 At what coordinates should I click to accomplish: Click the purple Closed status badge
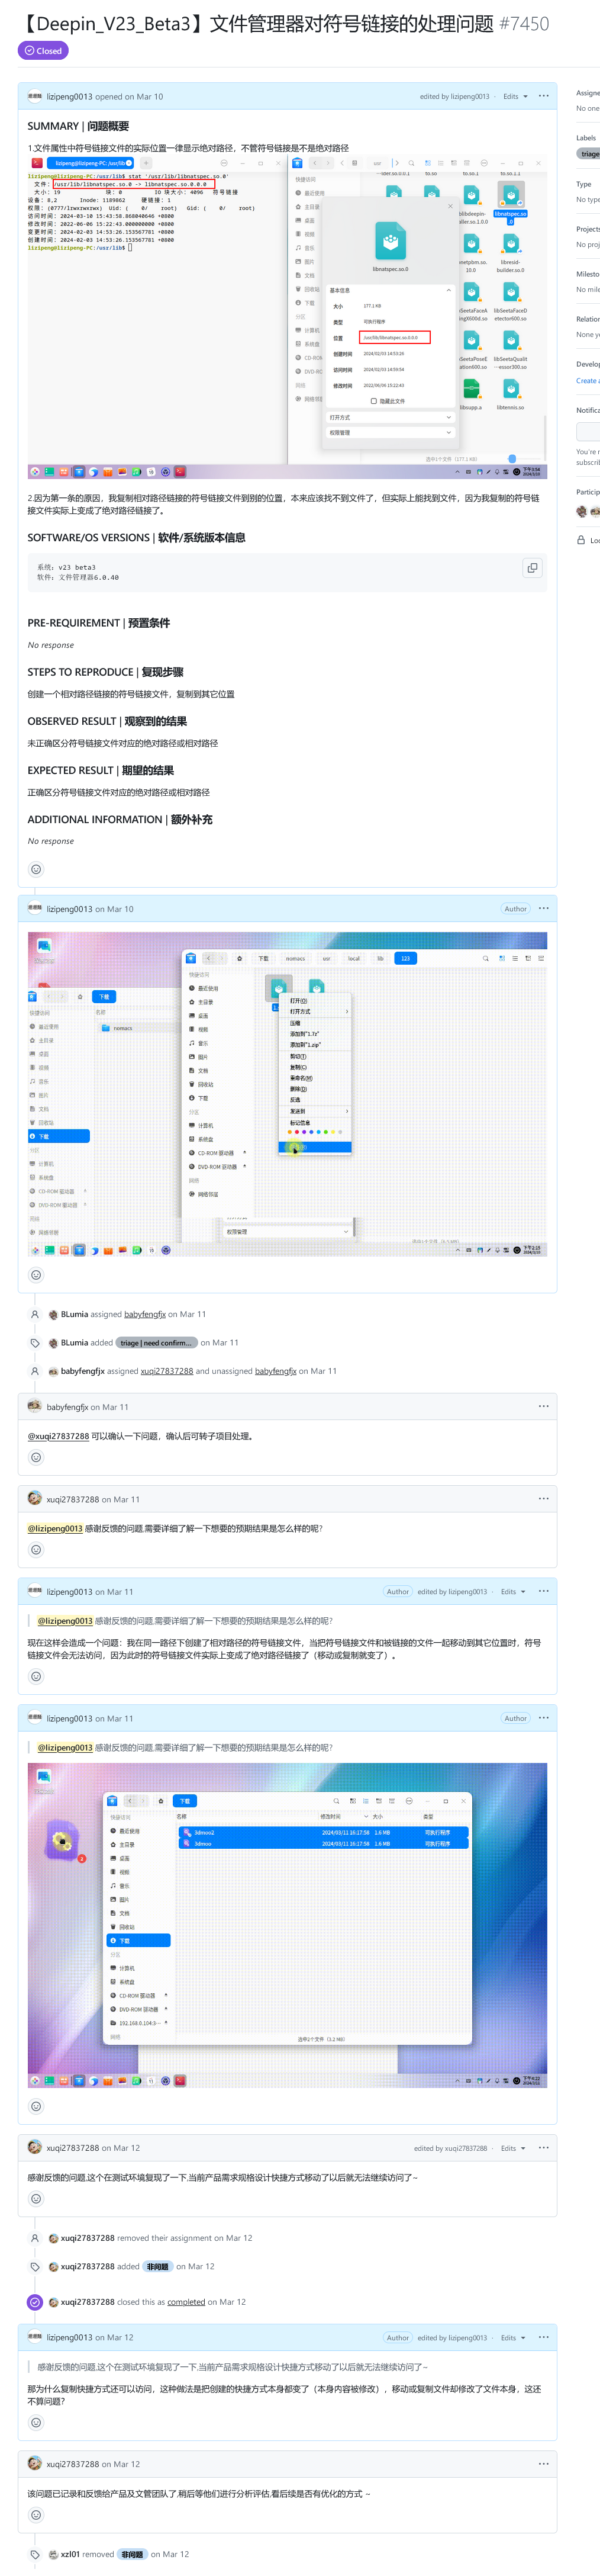point(43,51)
